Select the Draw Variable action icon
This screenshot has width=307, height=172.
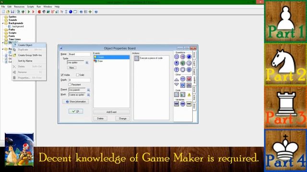click(x=189, y=104)
